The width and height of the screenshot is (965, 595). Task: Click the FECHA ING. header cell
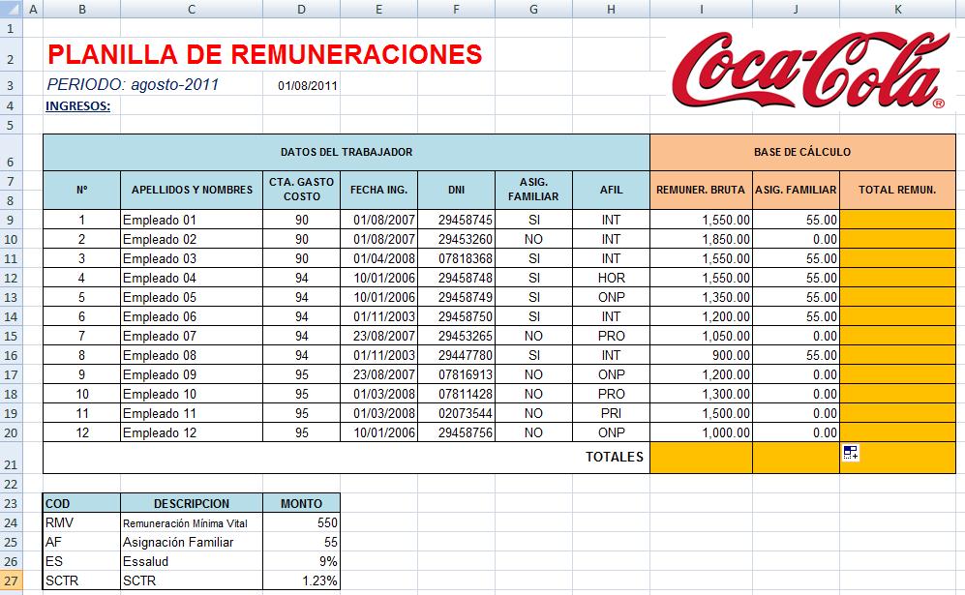(x=378, y=191)
